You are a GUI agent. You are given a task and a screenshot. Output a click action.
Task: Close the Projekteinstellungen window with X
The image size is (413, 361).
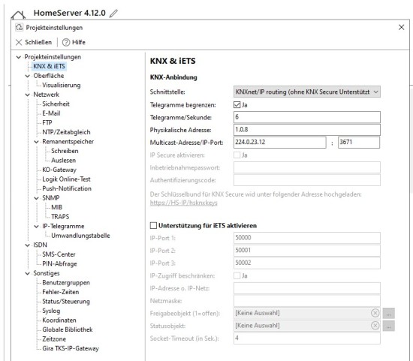pos(401,27)
